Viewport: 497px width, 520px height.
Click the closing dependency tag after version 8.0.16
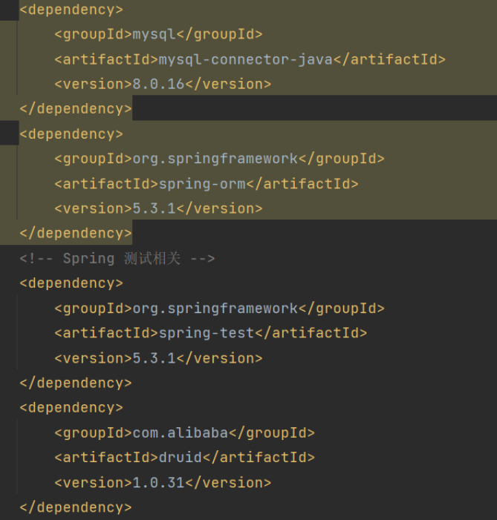[x=76, y=109]
